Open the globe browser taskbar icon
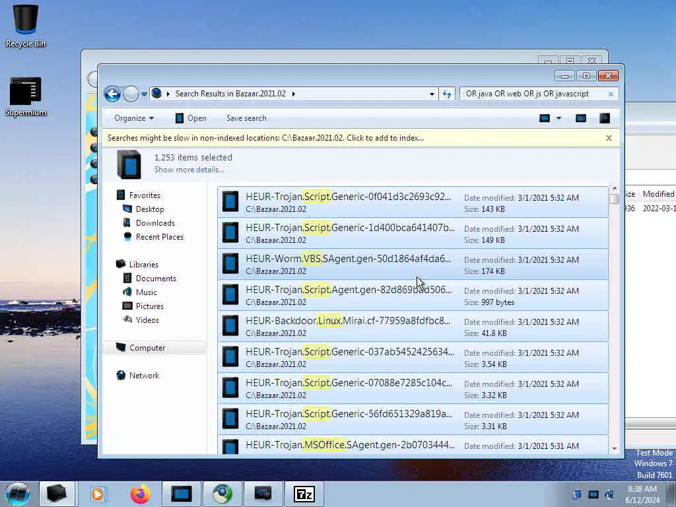676x507 pixels. click(222, 494)
